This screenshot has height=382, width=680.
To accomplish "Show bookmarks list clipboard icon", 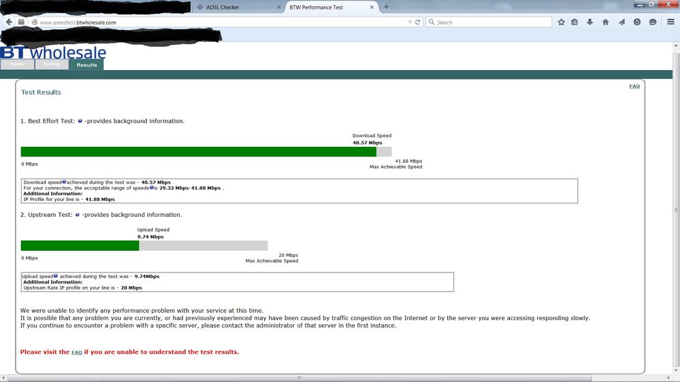I will tap(574, 22).
